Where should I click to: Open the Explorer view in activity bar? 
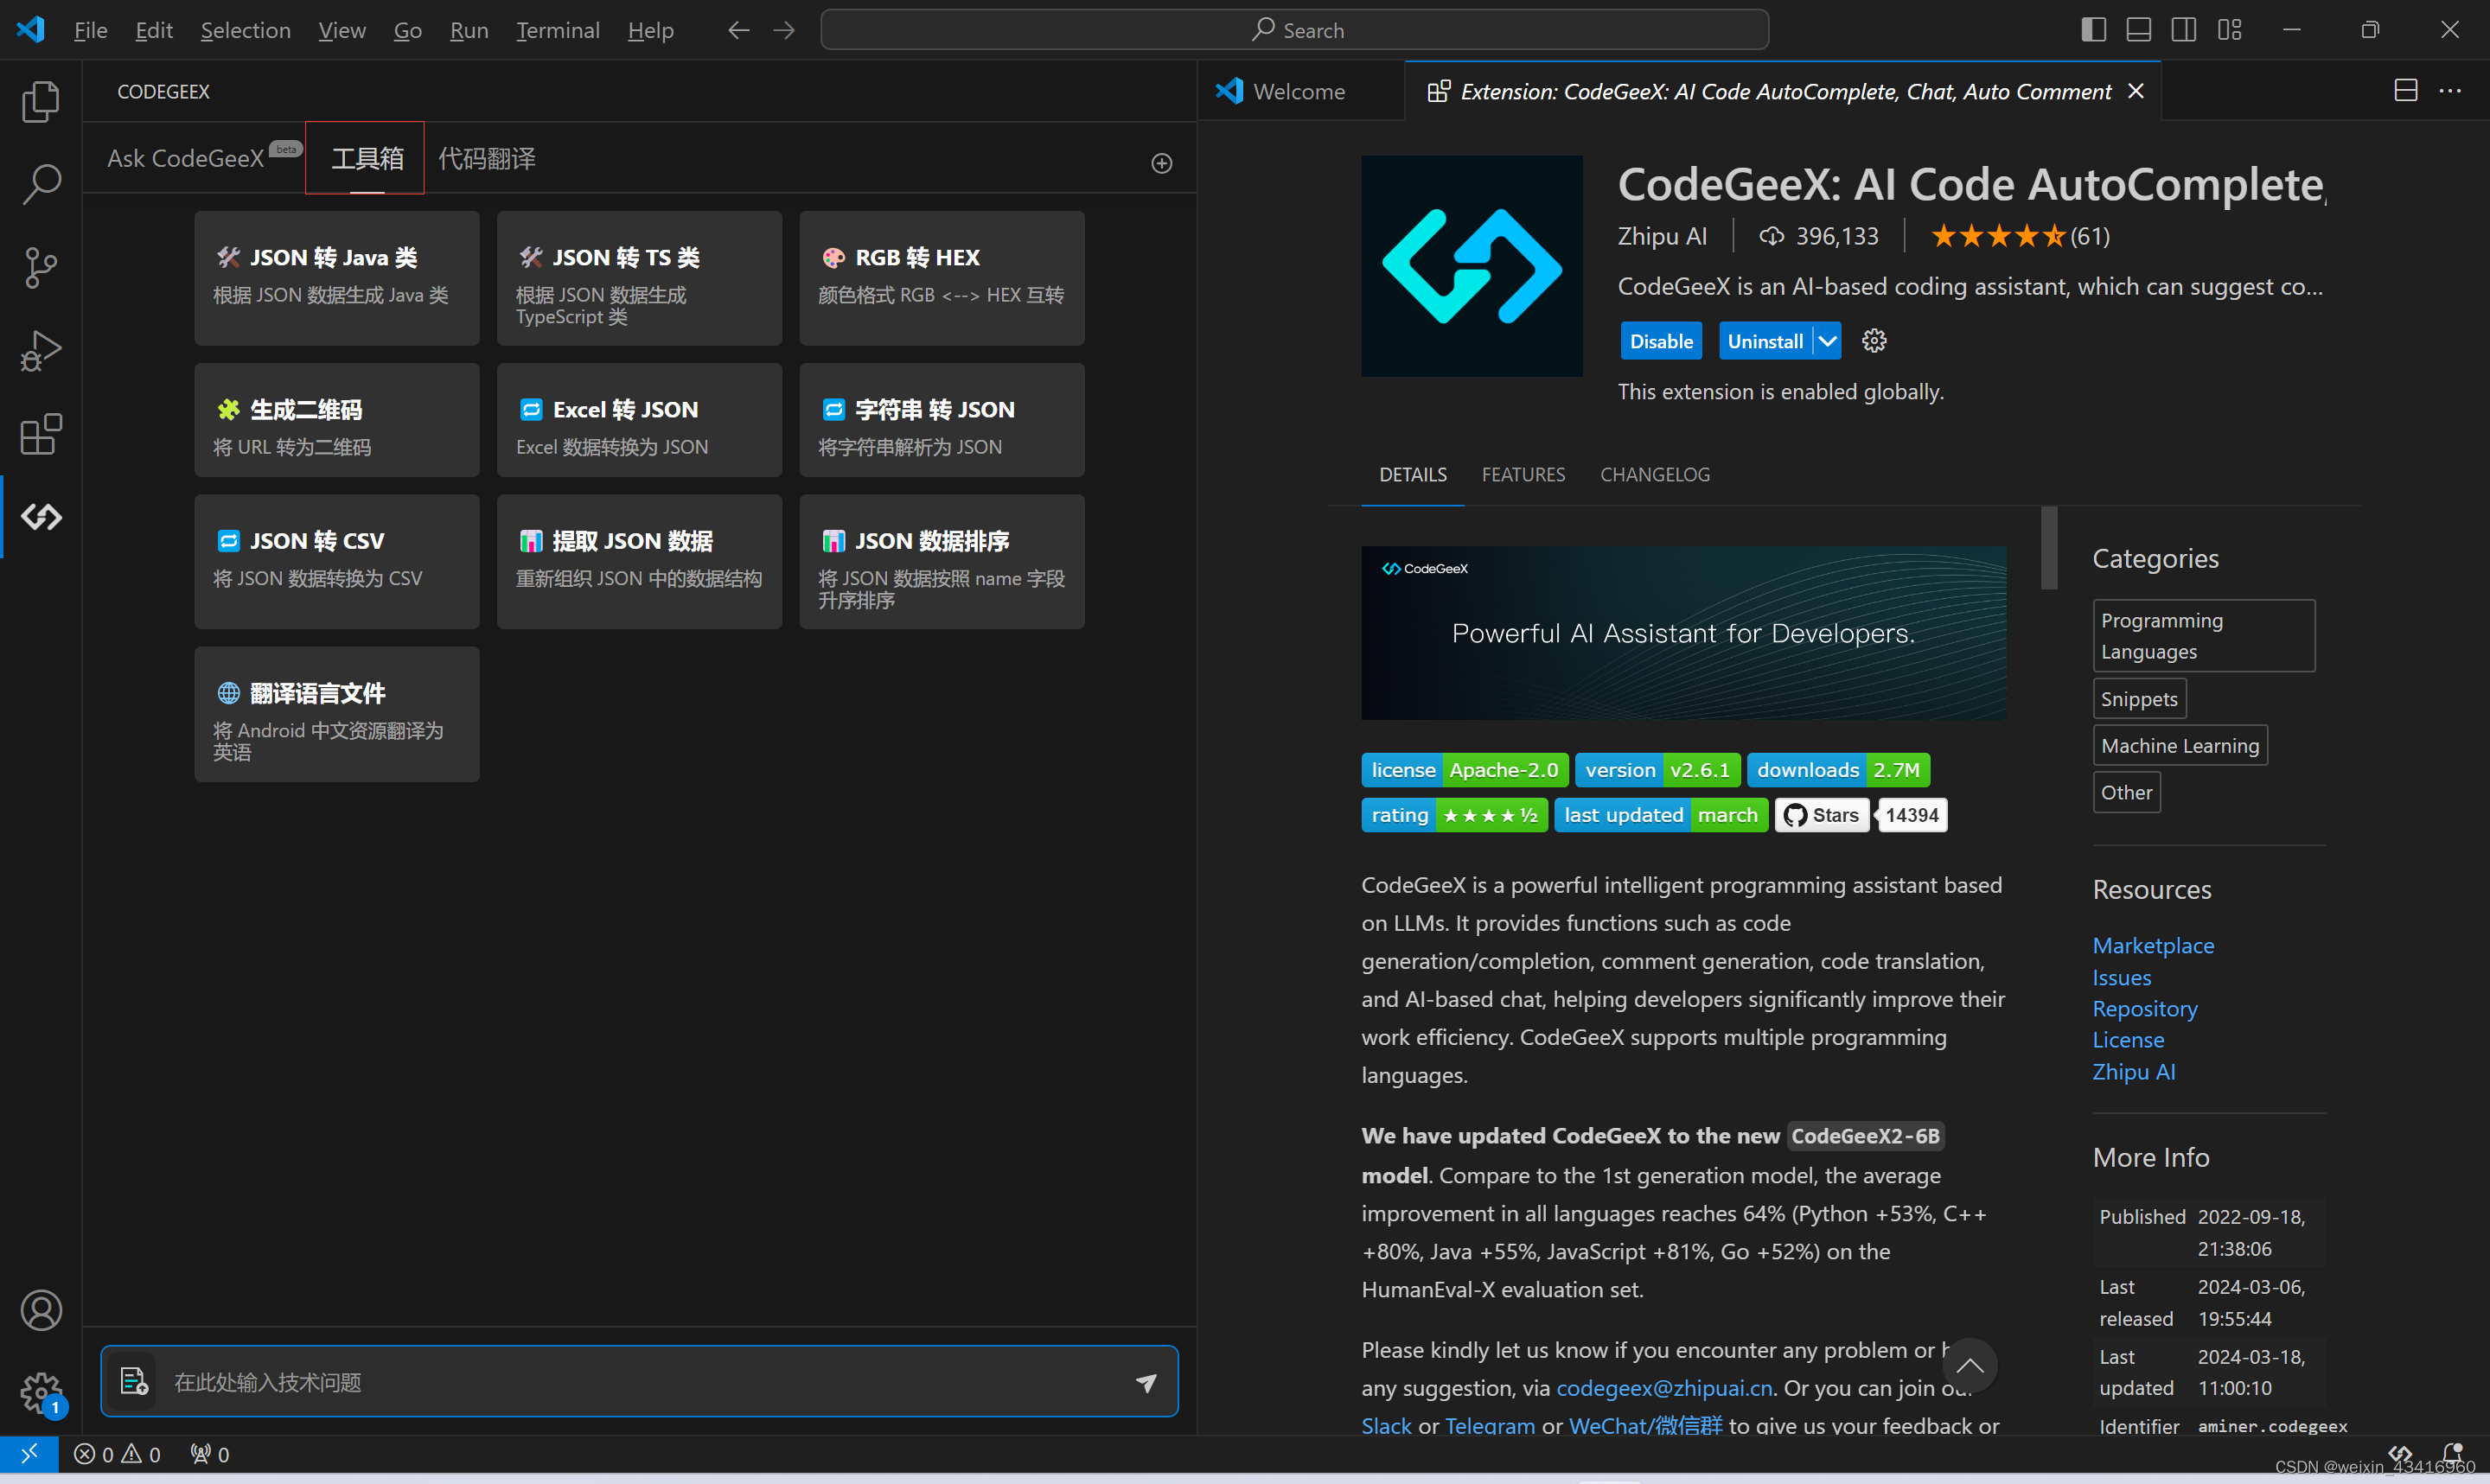point(40,101)
